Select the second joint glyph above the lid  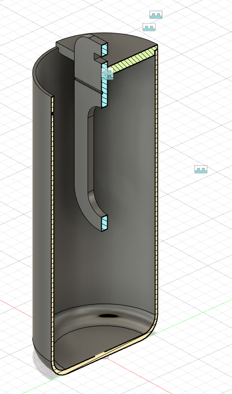click(x=149, y=27)
